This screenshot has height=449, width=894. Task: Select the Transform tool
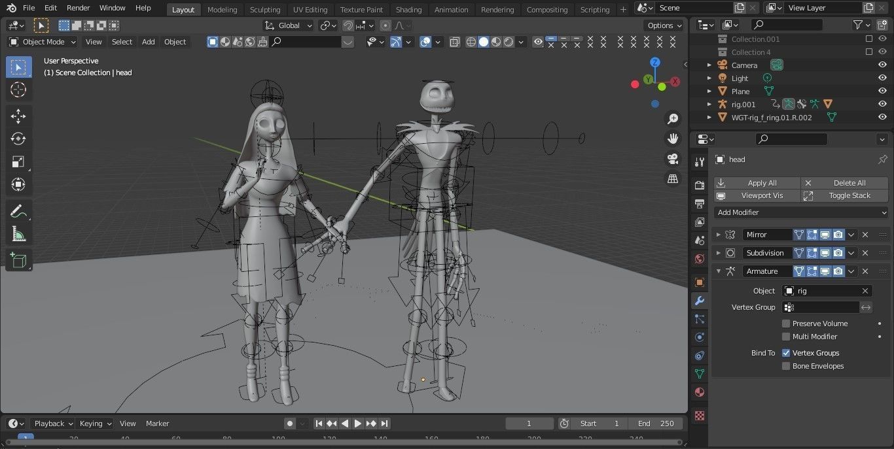tap(18, 184)
